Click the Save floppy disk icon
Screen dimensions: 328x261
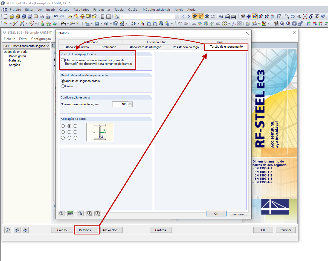pos(30,16)
